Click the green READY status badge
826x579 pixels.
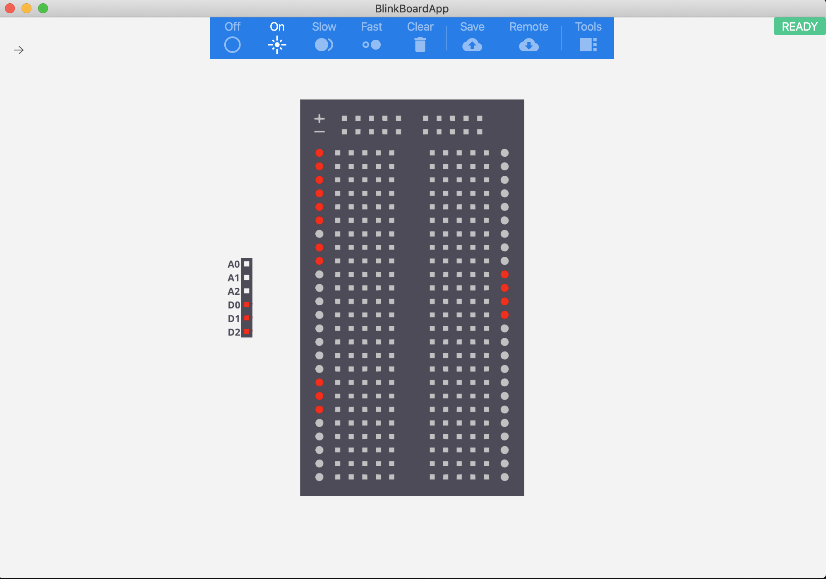(799, 26)
